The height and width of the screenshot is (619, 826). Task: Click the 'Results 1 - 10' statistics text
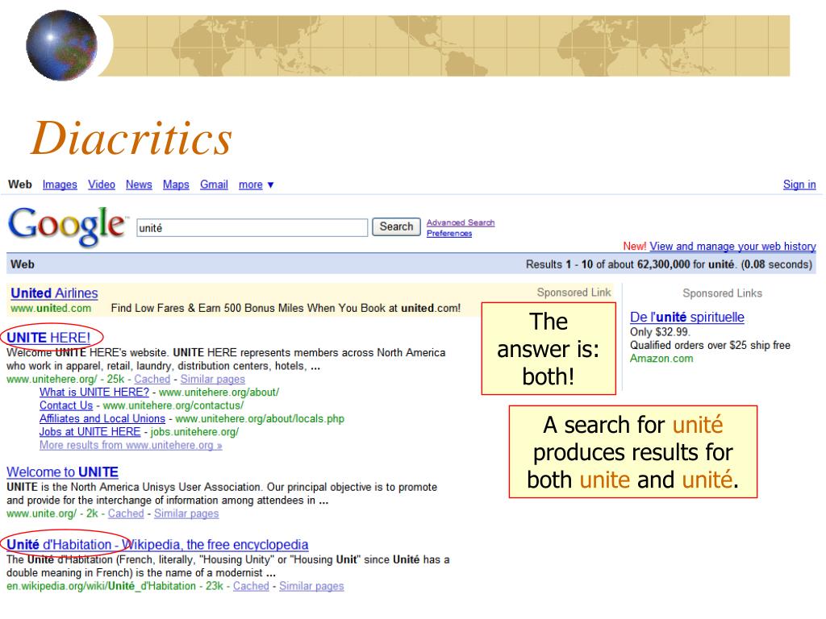pos(669,264)
